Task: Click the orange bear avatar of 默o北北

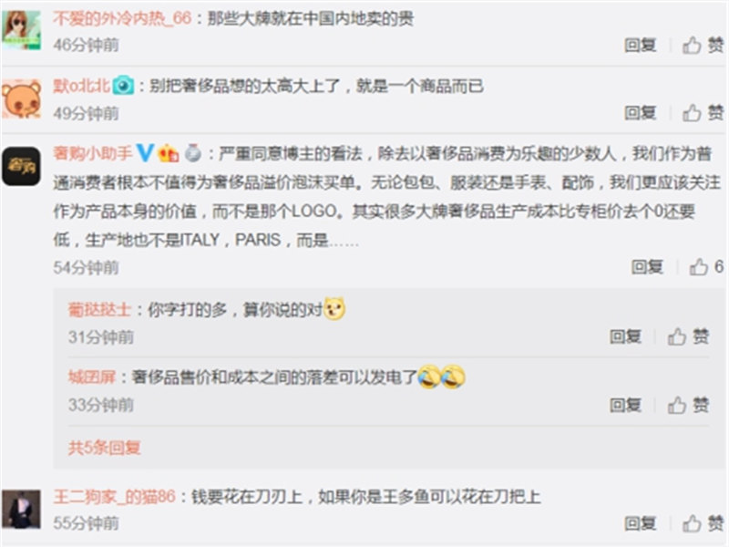Action: coord(21,98)
